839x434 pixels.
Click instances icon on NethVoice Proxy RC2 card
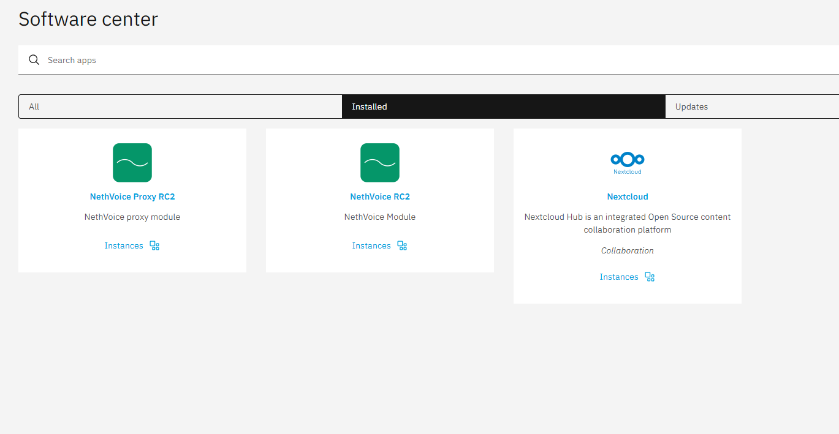[x=154, y=245]
